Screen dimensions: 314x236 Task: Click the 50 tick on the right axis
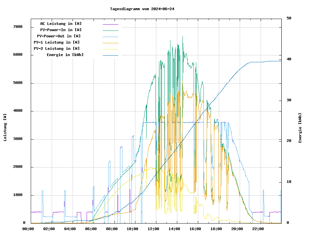[x=289, y=18]
